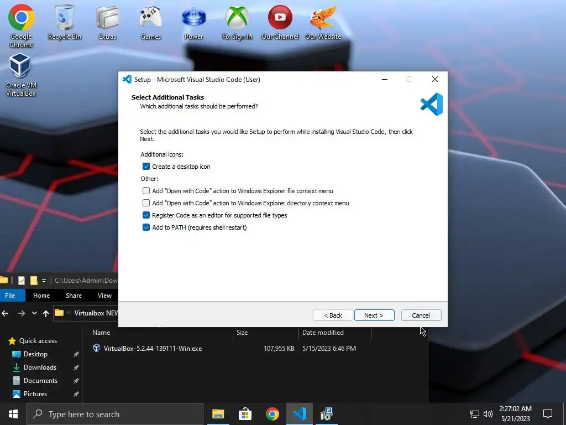Open the Explorer View ribbon tab
Screen dimensions: 566x425
pyautogui.click(x=104, y=296)
